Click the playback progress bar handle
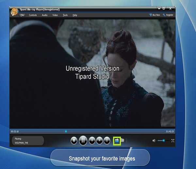 point(66,131)
